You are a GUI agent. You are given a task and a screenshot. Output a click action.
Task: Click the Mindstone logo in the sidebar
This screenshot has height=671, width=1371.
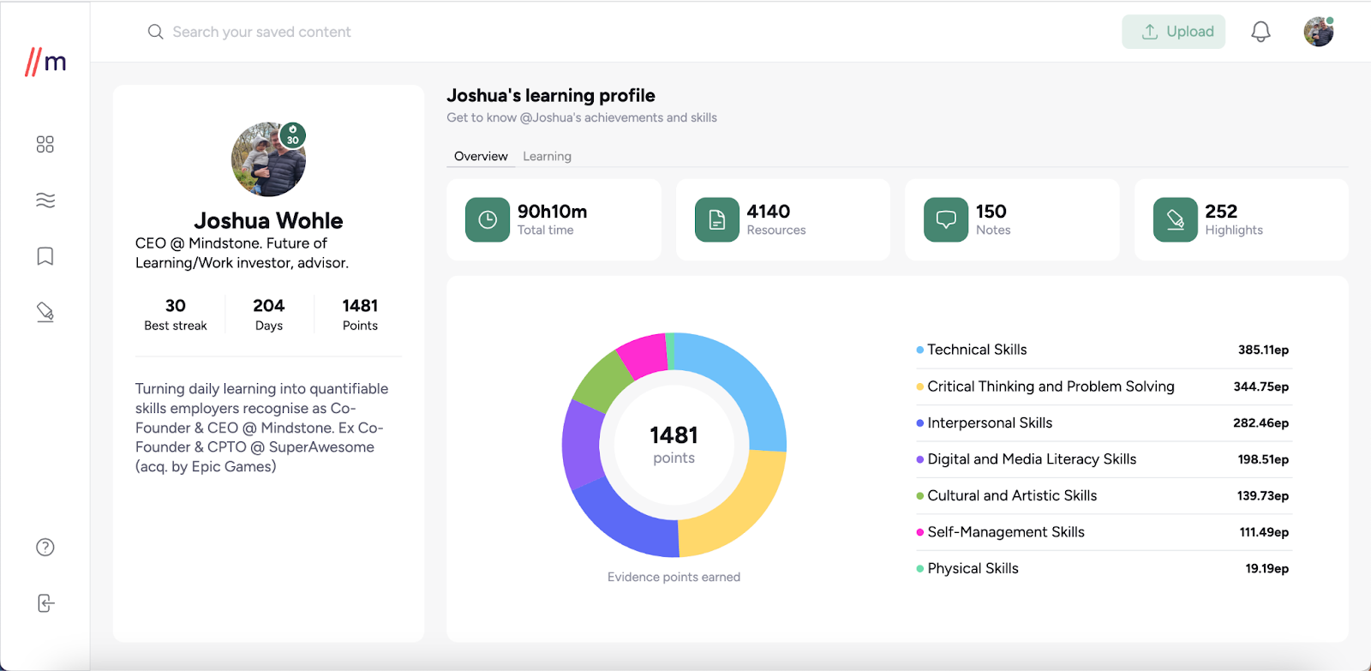[x=45, y=62]
